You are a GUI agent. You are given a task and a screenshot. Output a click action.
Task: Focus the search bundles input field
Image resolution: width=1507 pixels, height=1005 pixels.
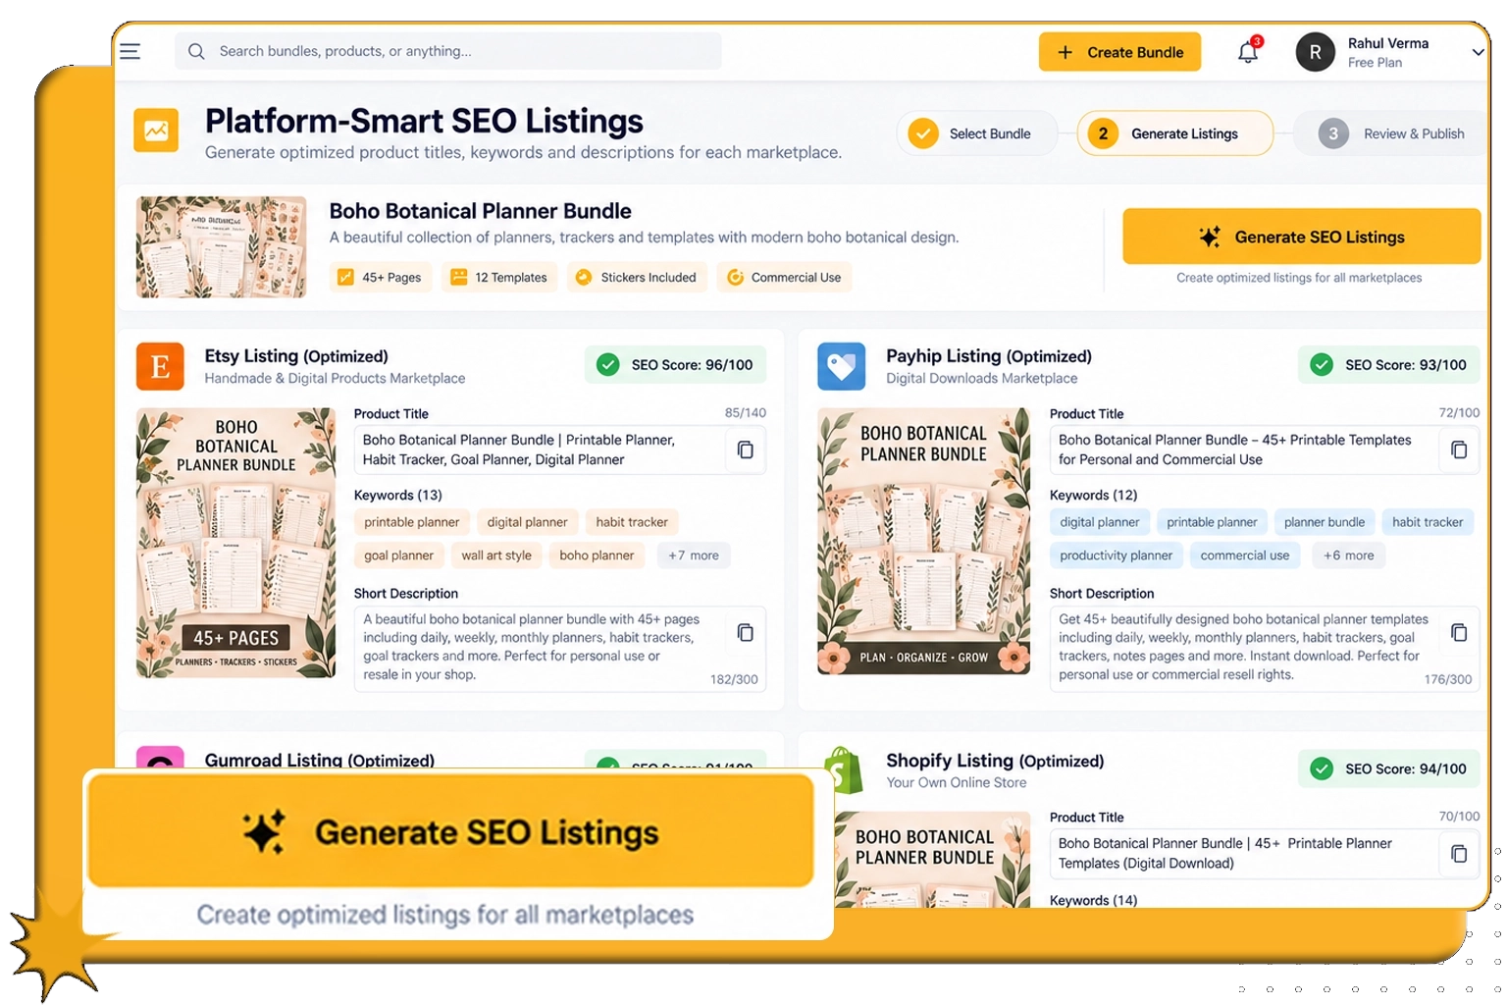click(448, 51)
